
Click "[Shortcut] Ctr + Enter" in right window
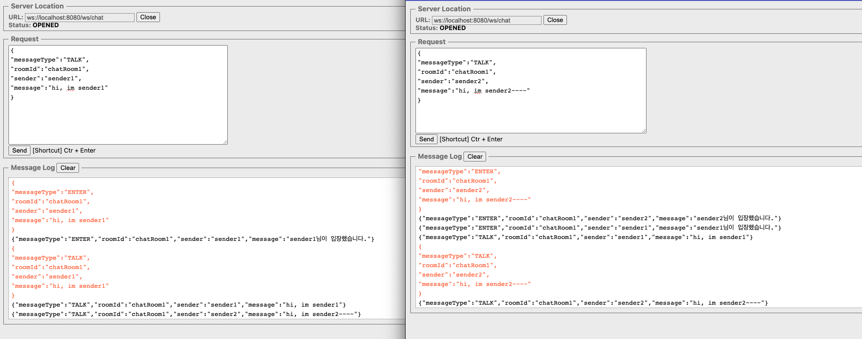click(471, 139)
